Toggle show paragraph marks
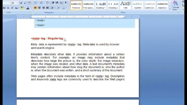 pyautogui.click(x=66, y=3)
